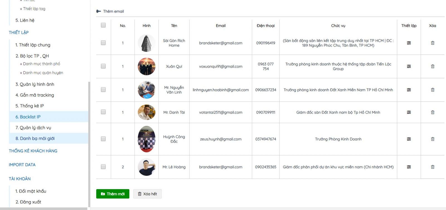The width and height of the screenshot is (446, 210).
Task: Open settings icon for Sài Gòn Rich Home row
Action: click(409, 43)
